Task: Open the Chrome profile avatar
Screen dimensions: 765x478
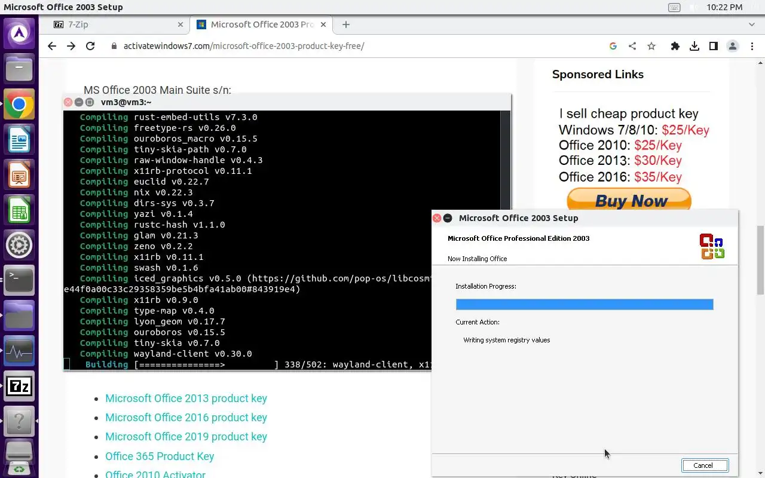Action: point(733,46)
